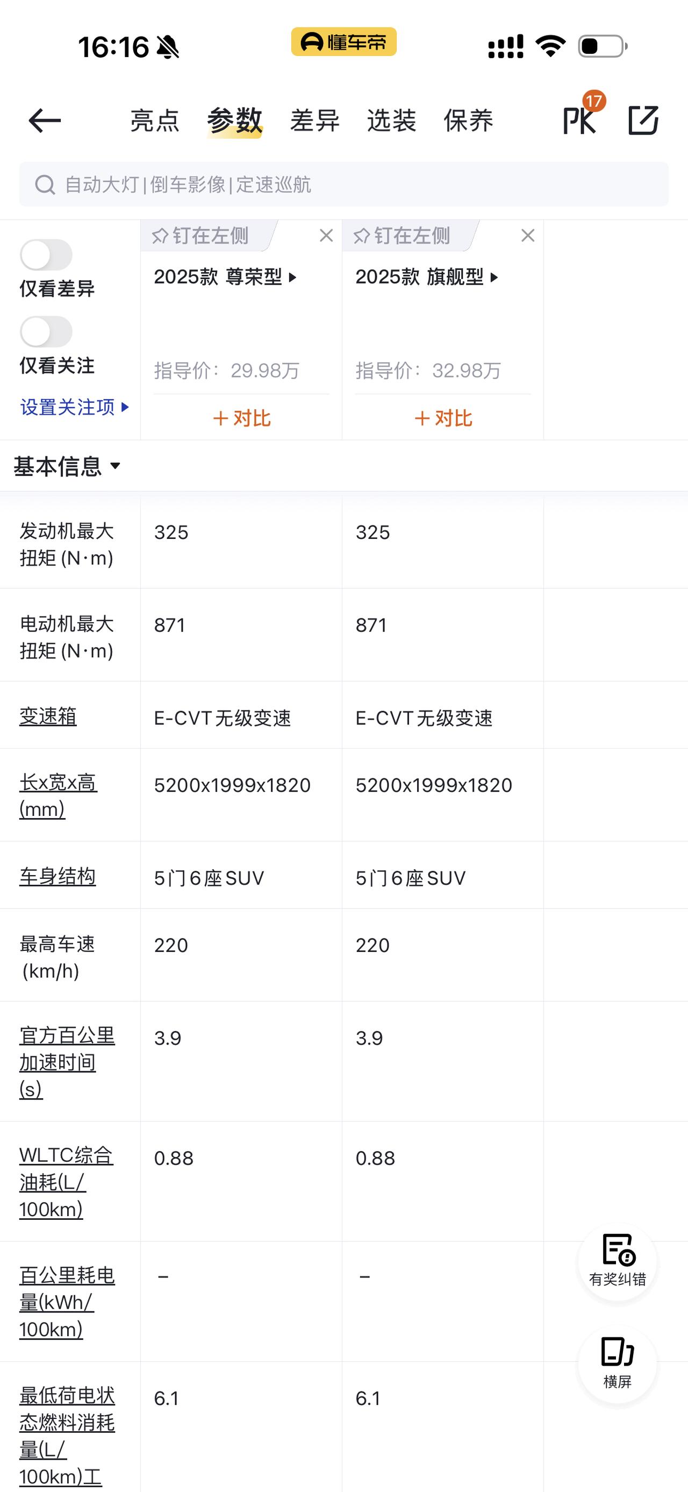Viewport: 688px width, 1492px height.
Task: Tap the back arrow icon
Action: (x=45, y=120)
